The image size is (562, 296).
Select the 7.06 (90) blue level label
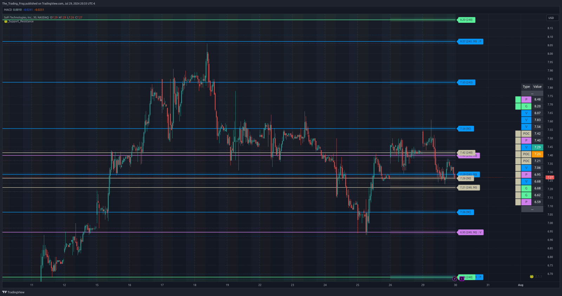click(x=465, y=212)
